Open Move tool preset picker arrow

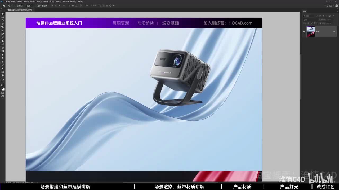12,6
